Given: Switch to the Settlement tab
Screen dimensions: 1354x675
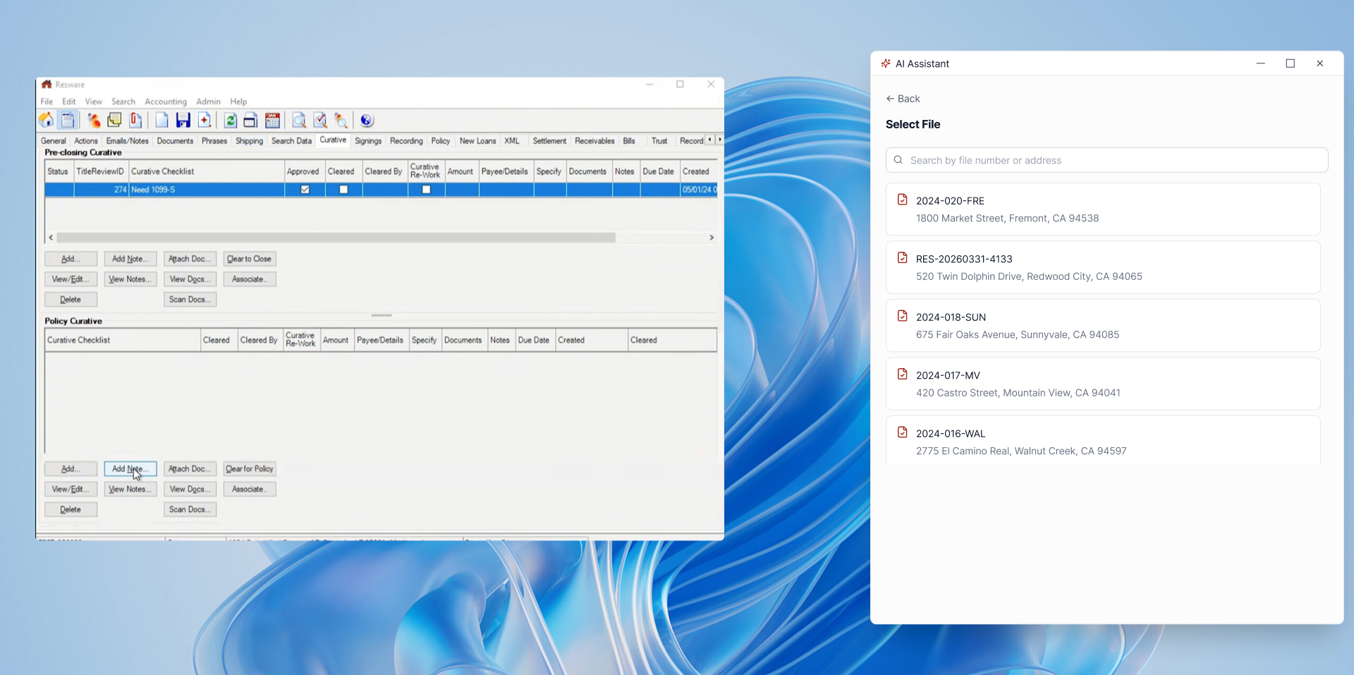Looking at the screenshot, I should [x=549, y=141].
